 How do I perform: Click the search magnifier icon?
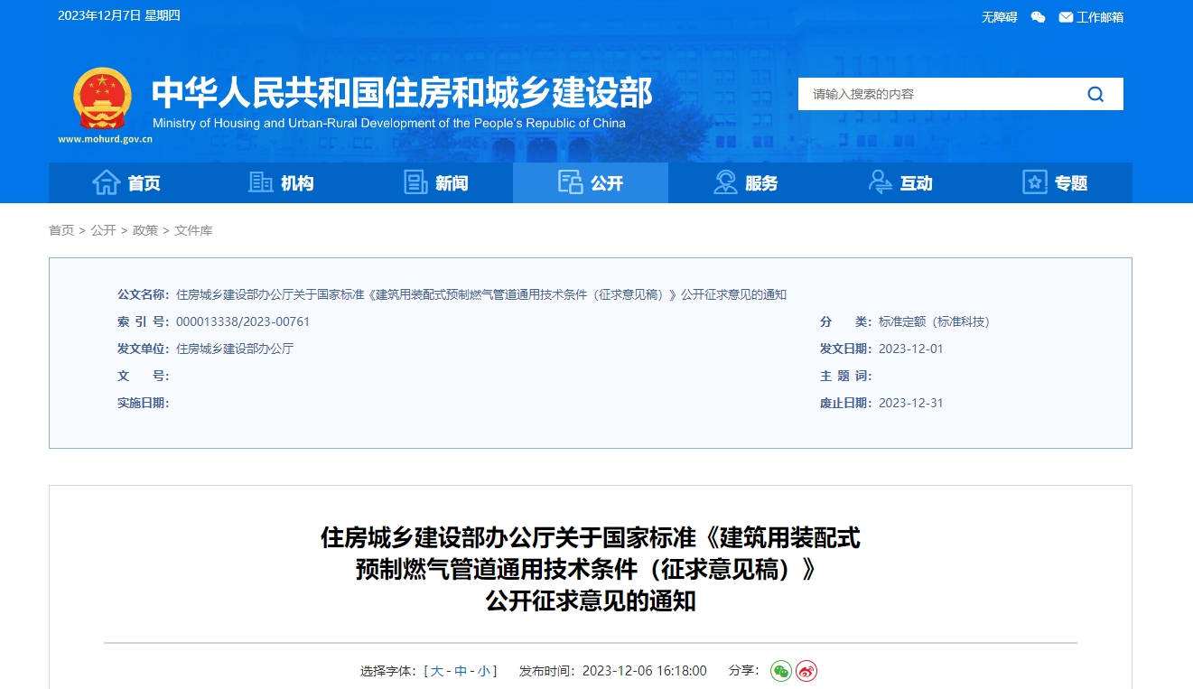point(1095,93)
